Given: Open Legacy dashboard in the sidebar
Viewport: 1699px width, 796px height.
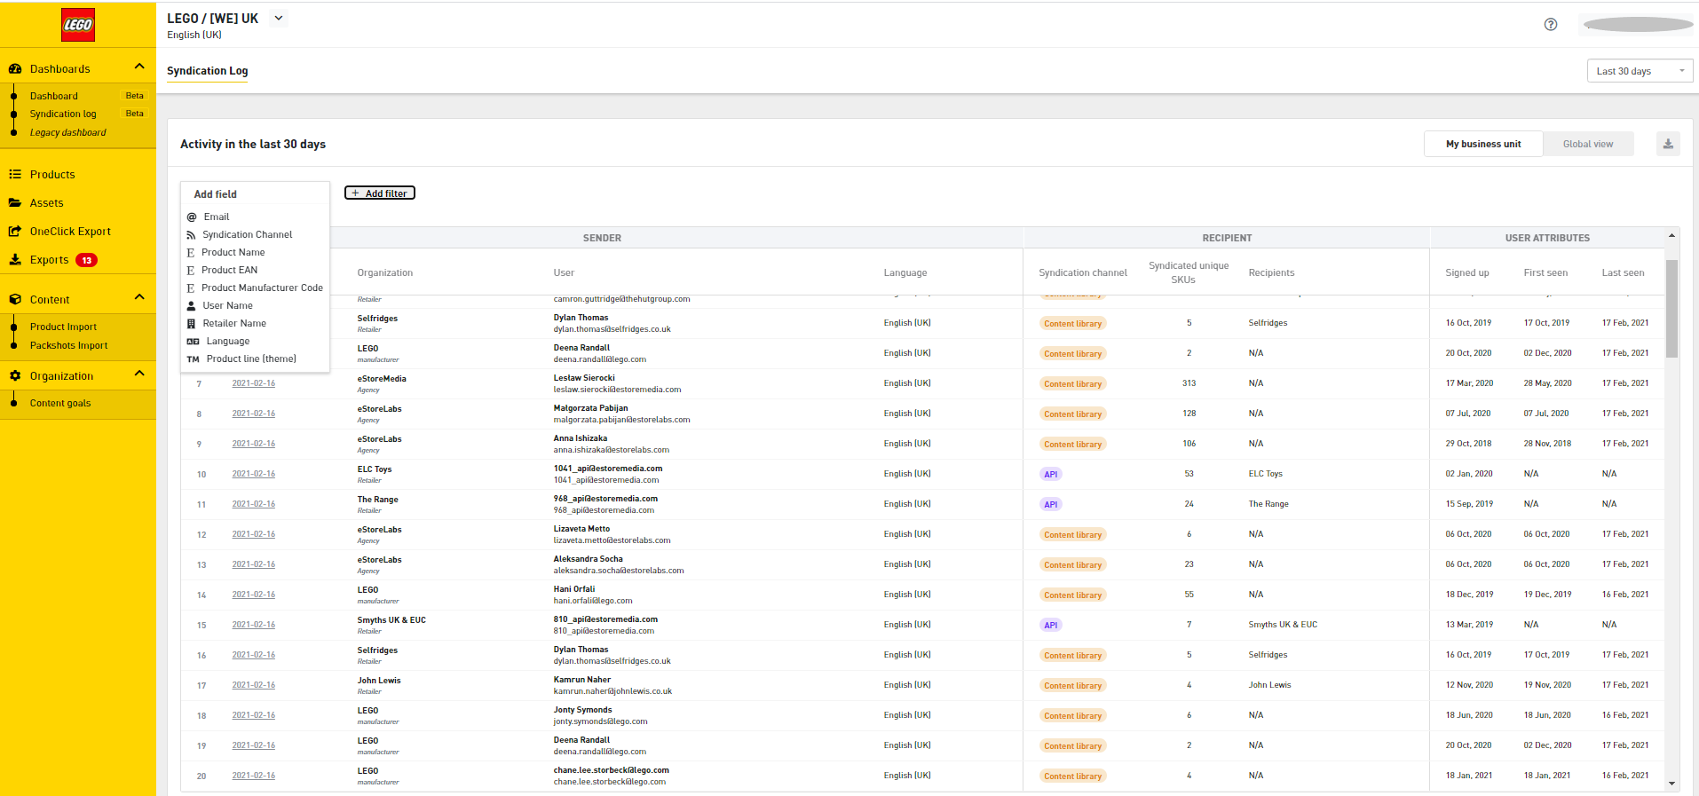Looking at the screenshot, I should (x=67, y=133).
